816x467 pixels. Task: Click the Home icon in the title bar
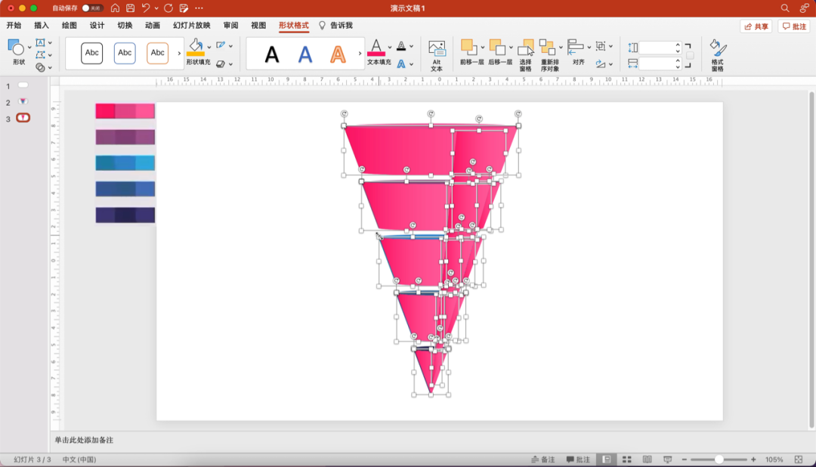115,8
